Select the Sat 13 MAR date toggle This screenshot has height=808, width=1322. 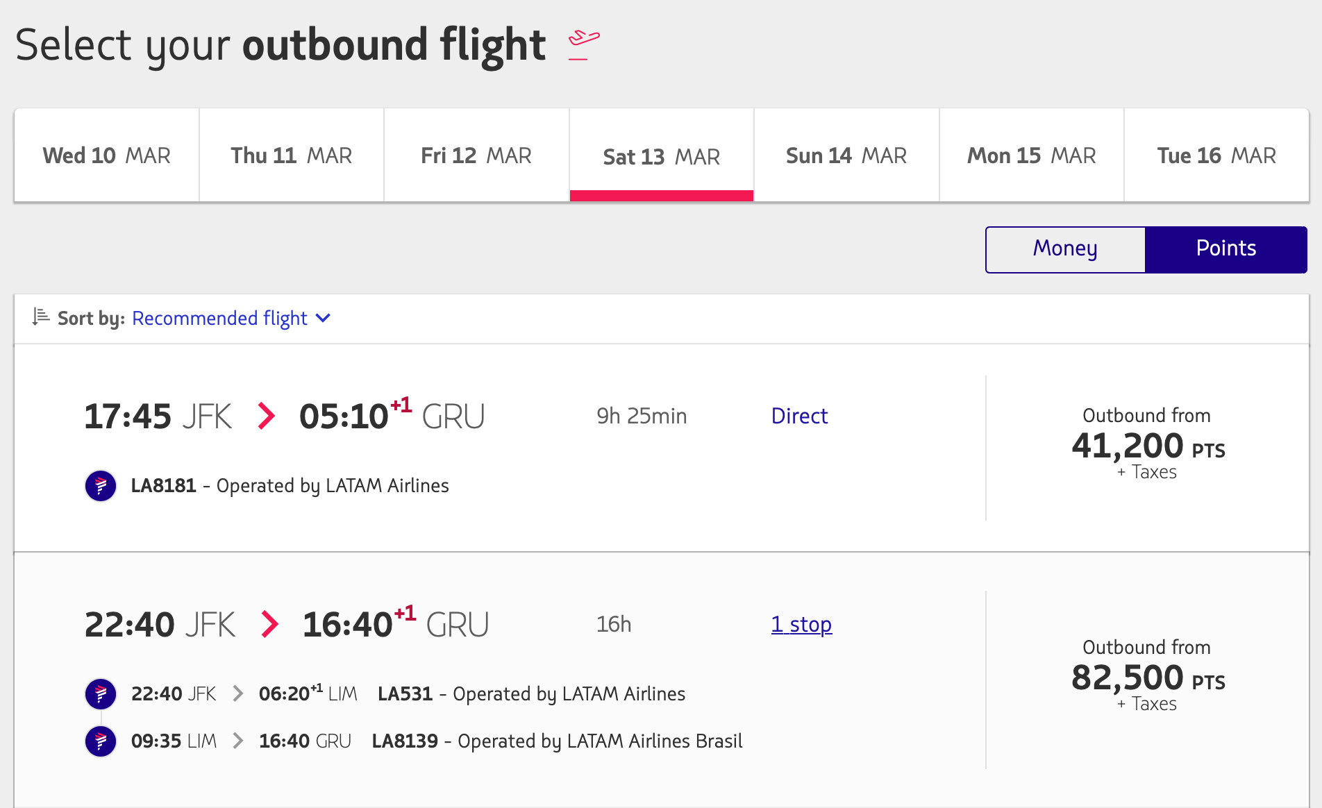pos(661,155)
